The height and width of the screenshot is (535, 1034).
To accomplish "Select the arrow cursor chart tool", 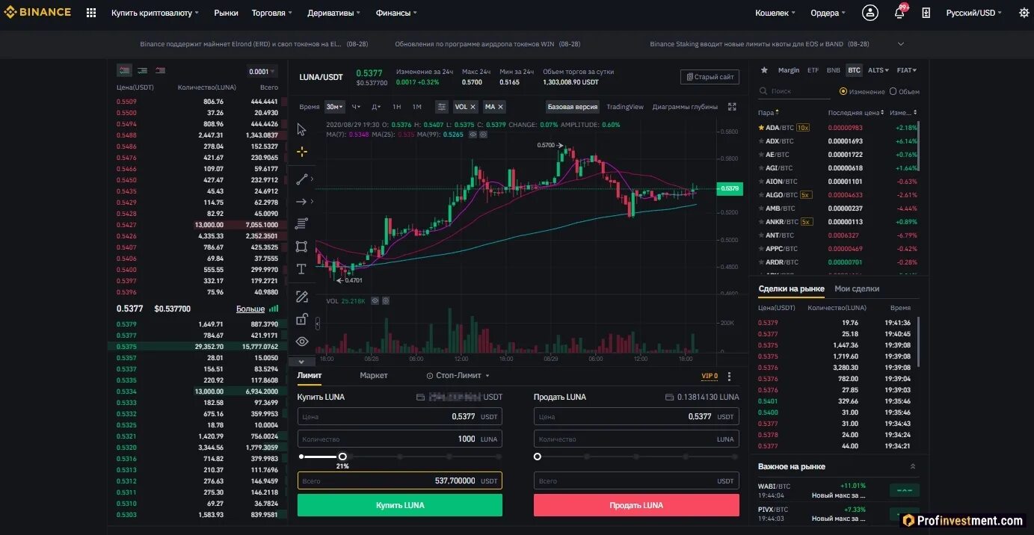I will tap(301, 129).
